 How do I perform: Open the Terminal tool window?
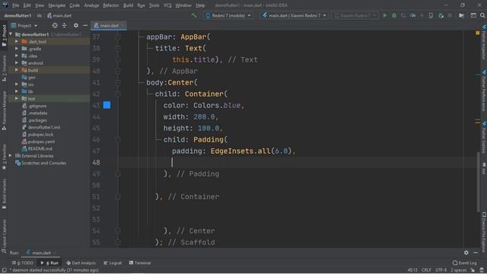(x=140, y=263)
